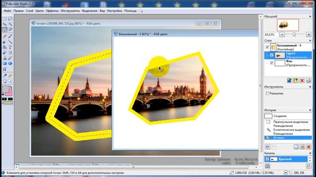
Task: Click the red delete layer icon
Action: pyautogui.click(x=302, y=81)
